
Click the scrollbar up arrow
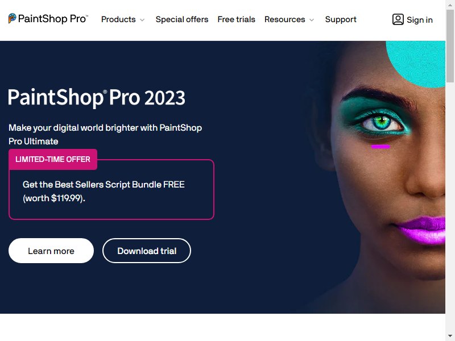pyautogui.click(x=450, y=5)
